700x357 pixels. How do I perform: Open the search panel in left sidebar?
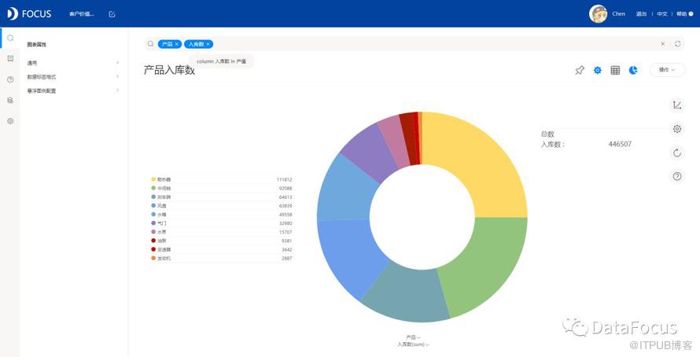tap(10, 39)
